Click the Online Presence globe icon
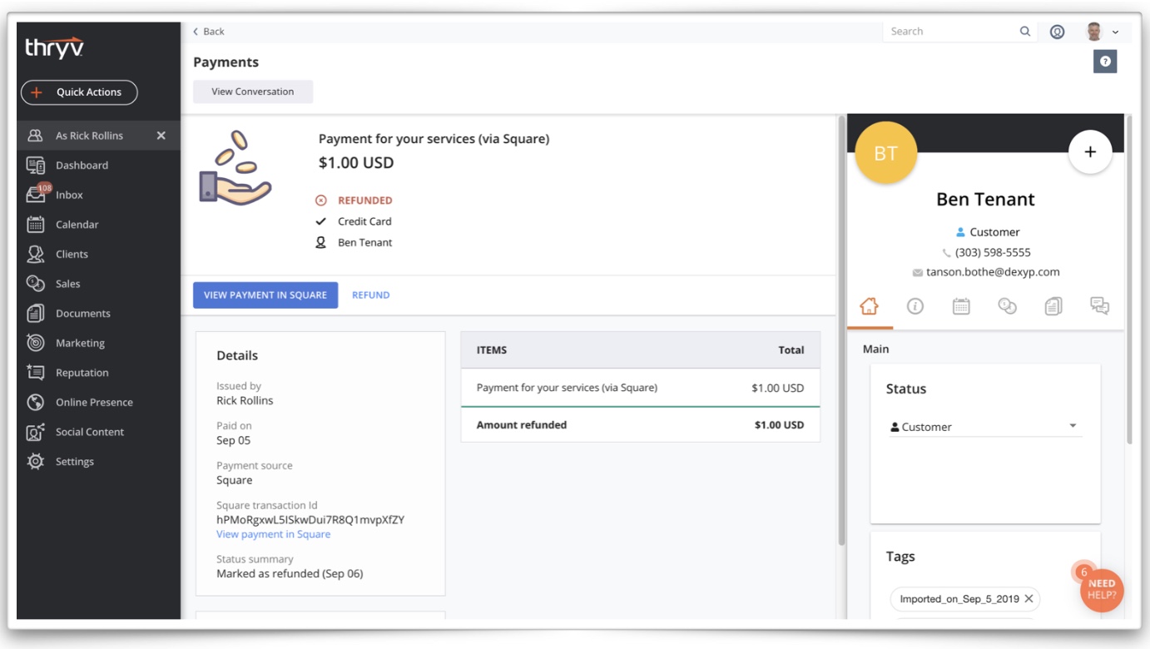The width and height of the screenshot is (1150, 649). tap(36, 402)
